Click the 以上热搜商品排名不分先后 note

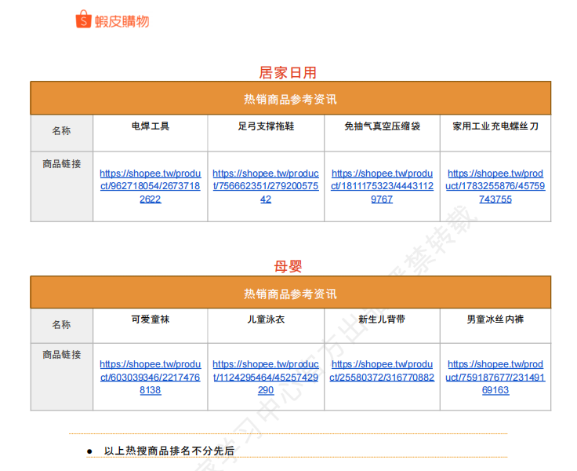[169, 451]
